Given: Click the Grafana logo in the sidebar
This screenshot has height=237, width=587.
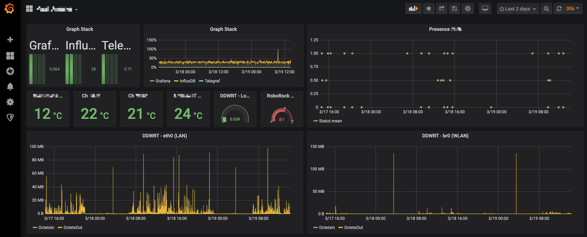Looking at the screenshot, I should (9, 8).
